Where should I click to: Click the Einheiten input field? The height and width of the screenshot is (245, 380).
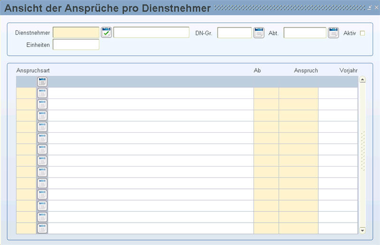click(76, 44)
